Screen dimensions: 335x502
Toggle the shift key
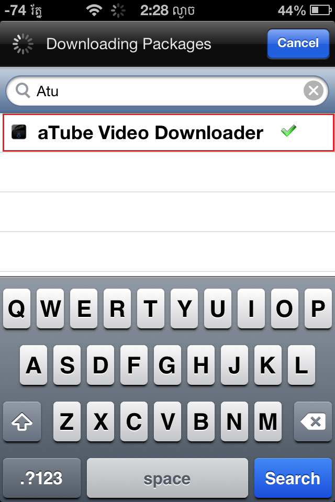tap(22, 421)
